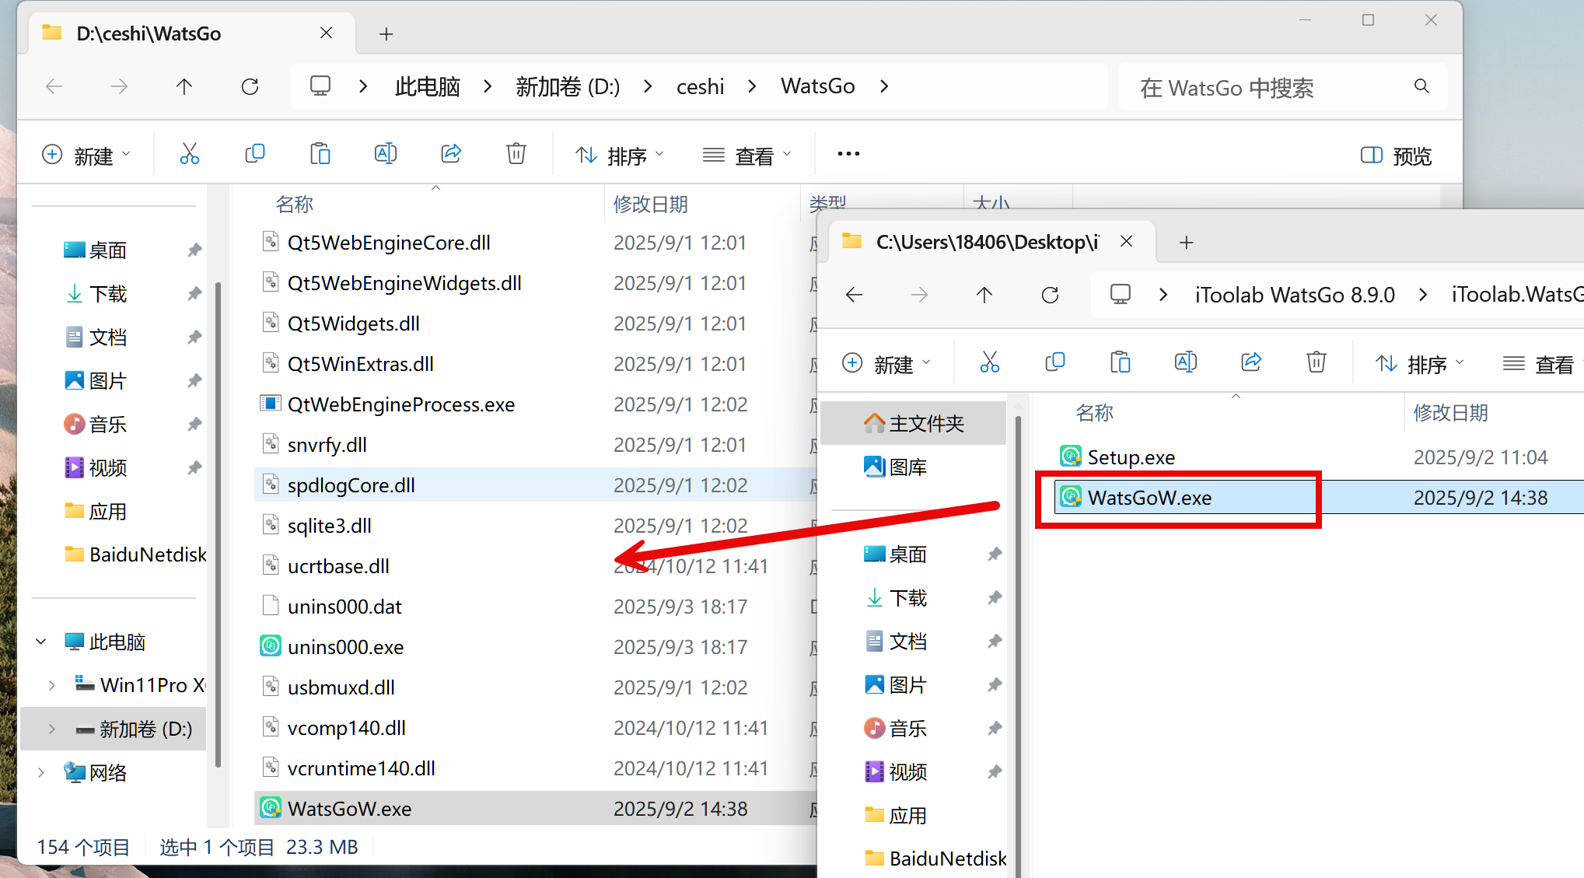Open the 新建 menu in front window
Viewport: 1584px width, 878px height.
pyautogui.click(x=886, y=364)
